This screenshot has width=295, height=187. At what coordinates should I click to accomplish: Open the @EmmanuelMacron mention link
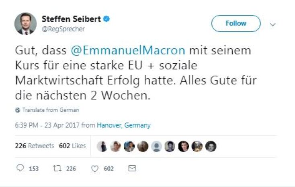point(128,51)
